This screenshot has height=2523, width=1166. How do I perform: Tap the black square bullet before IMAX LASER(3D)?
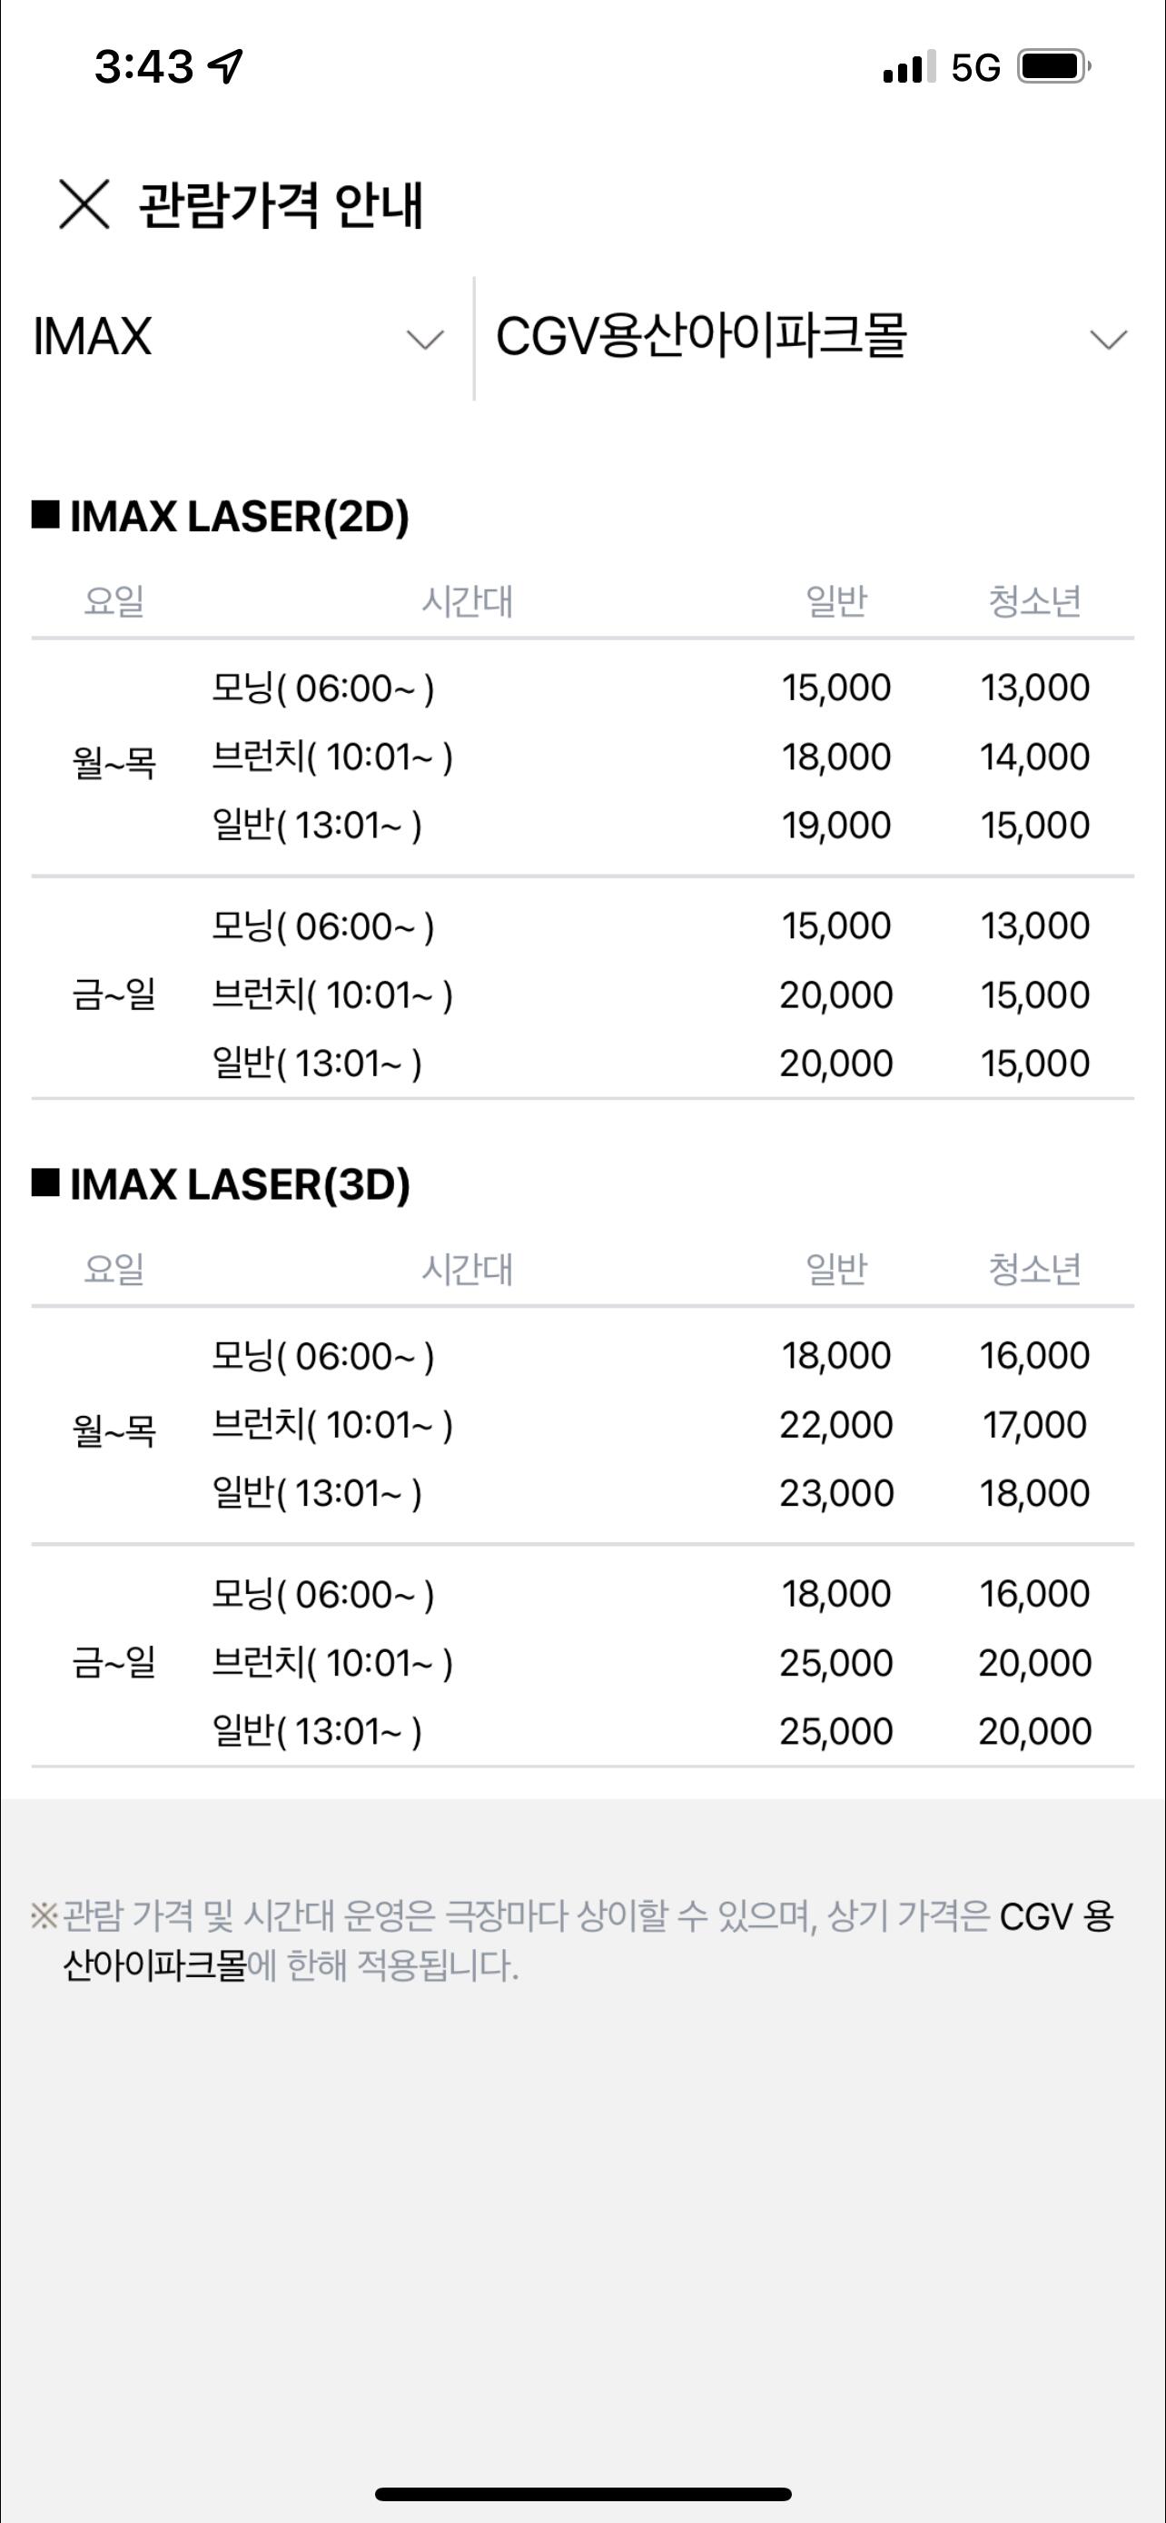click(x=46, y=1182)
